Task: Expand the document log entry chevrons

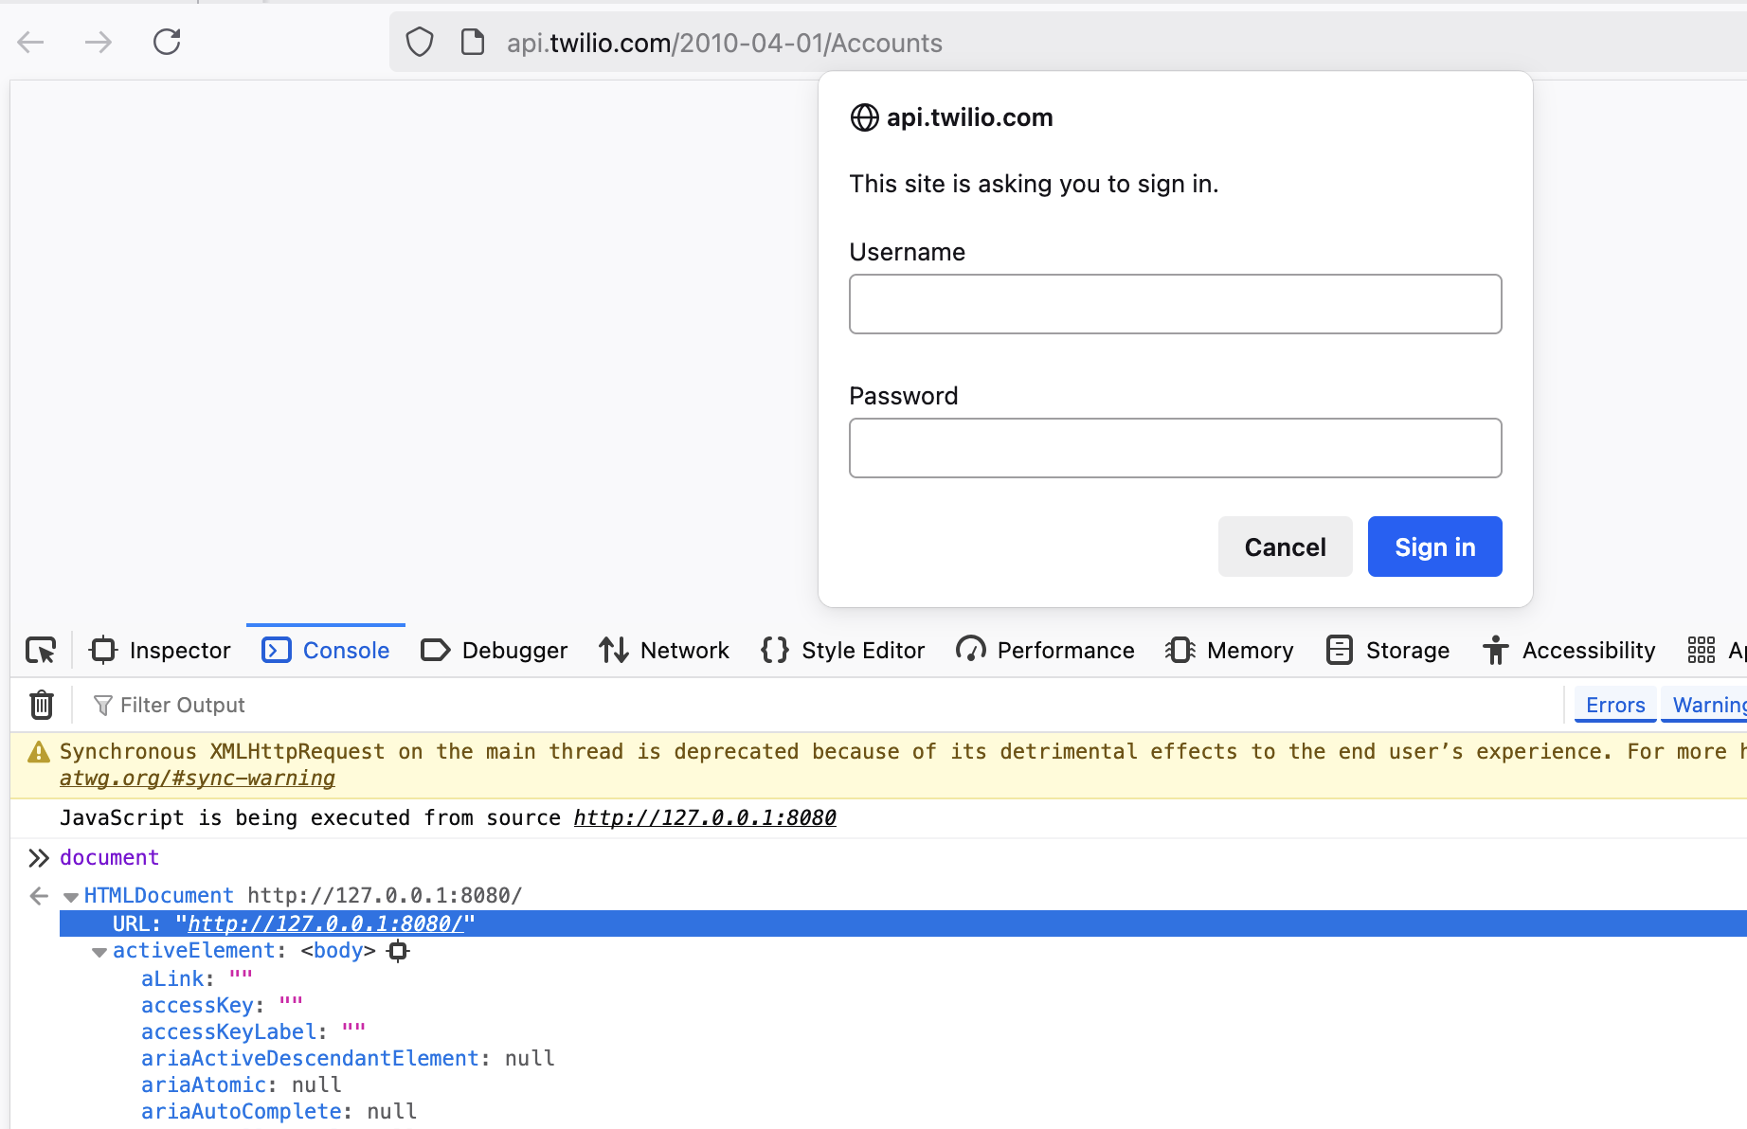Action: pos(39,857)
